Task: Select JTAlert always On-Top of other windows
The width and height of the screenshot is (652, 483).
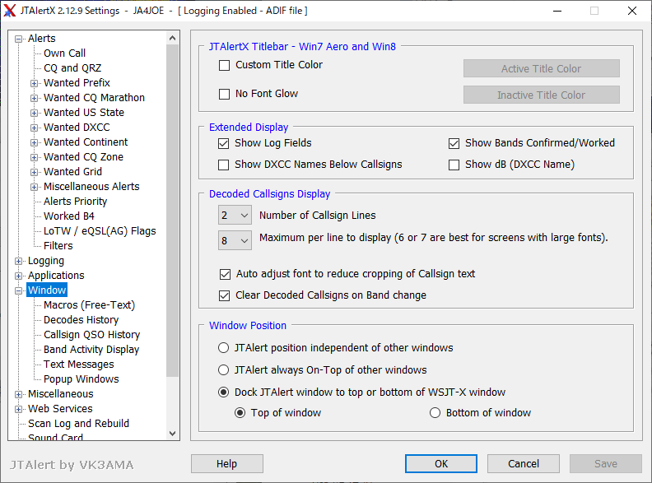Action: [x=223, y=370]
